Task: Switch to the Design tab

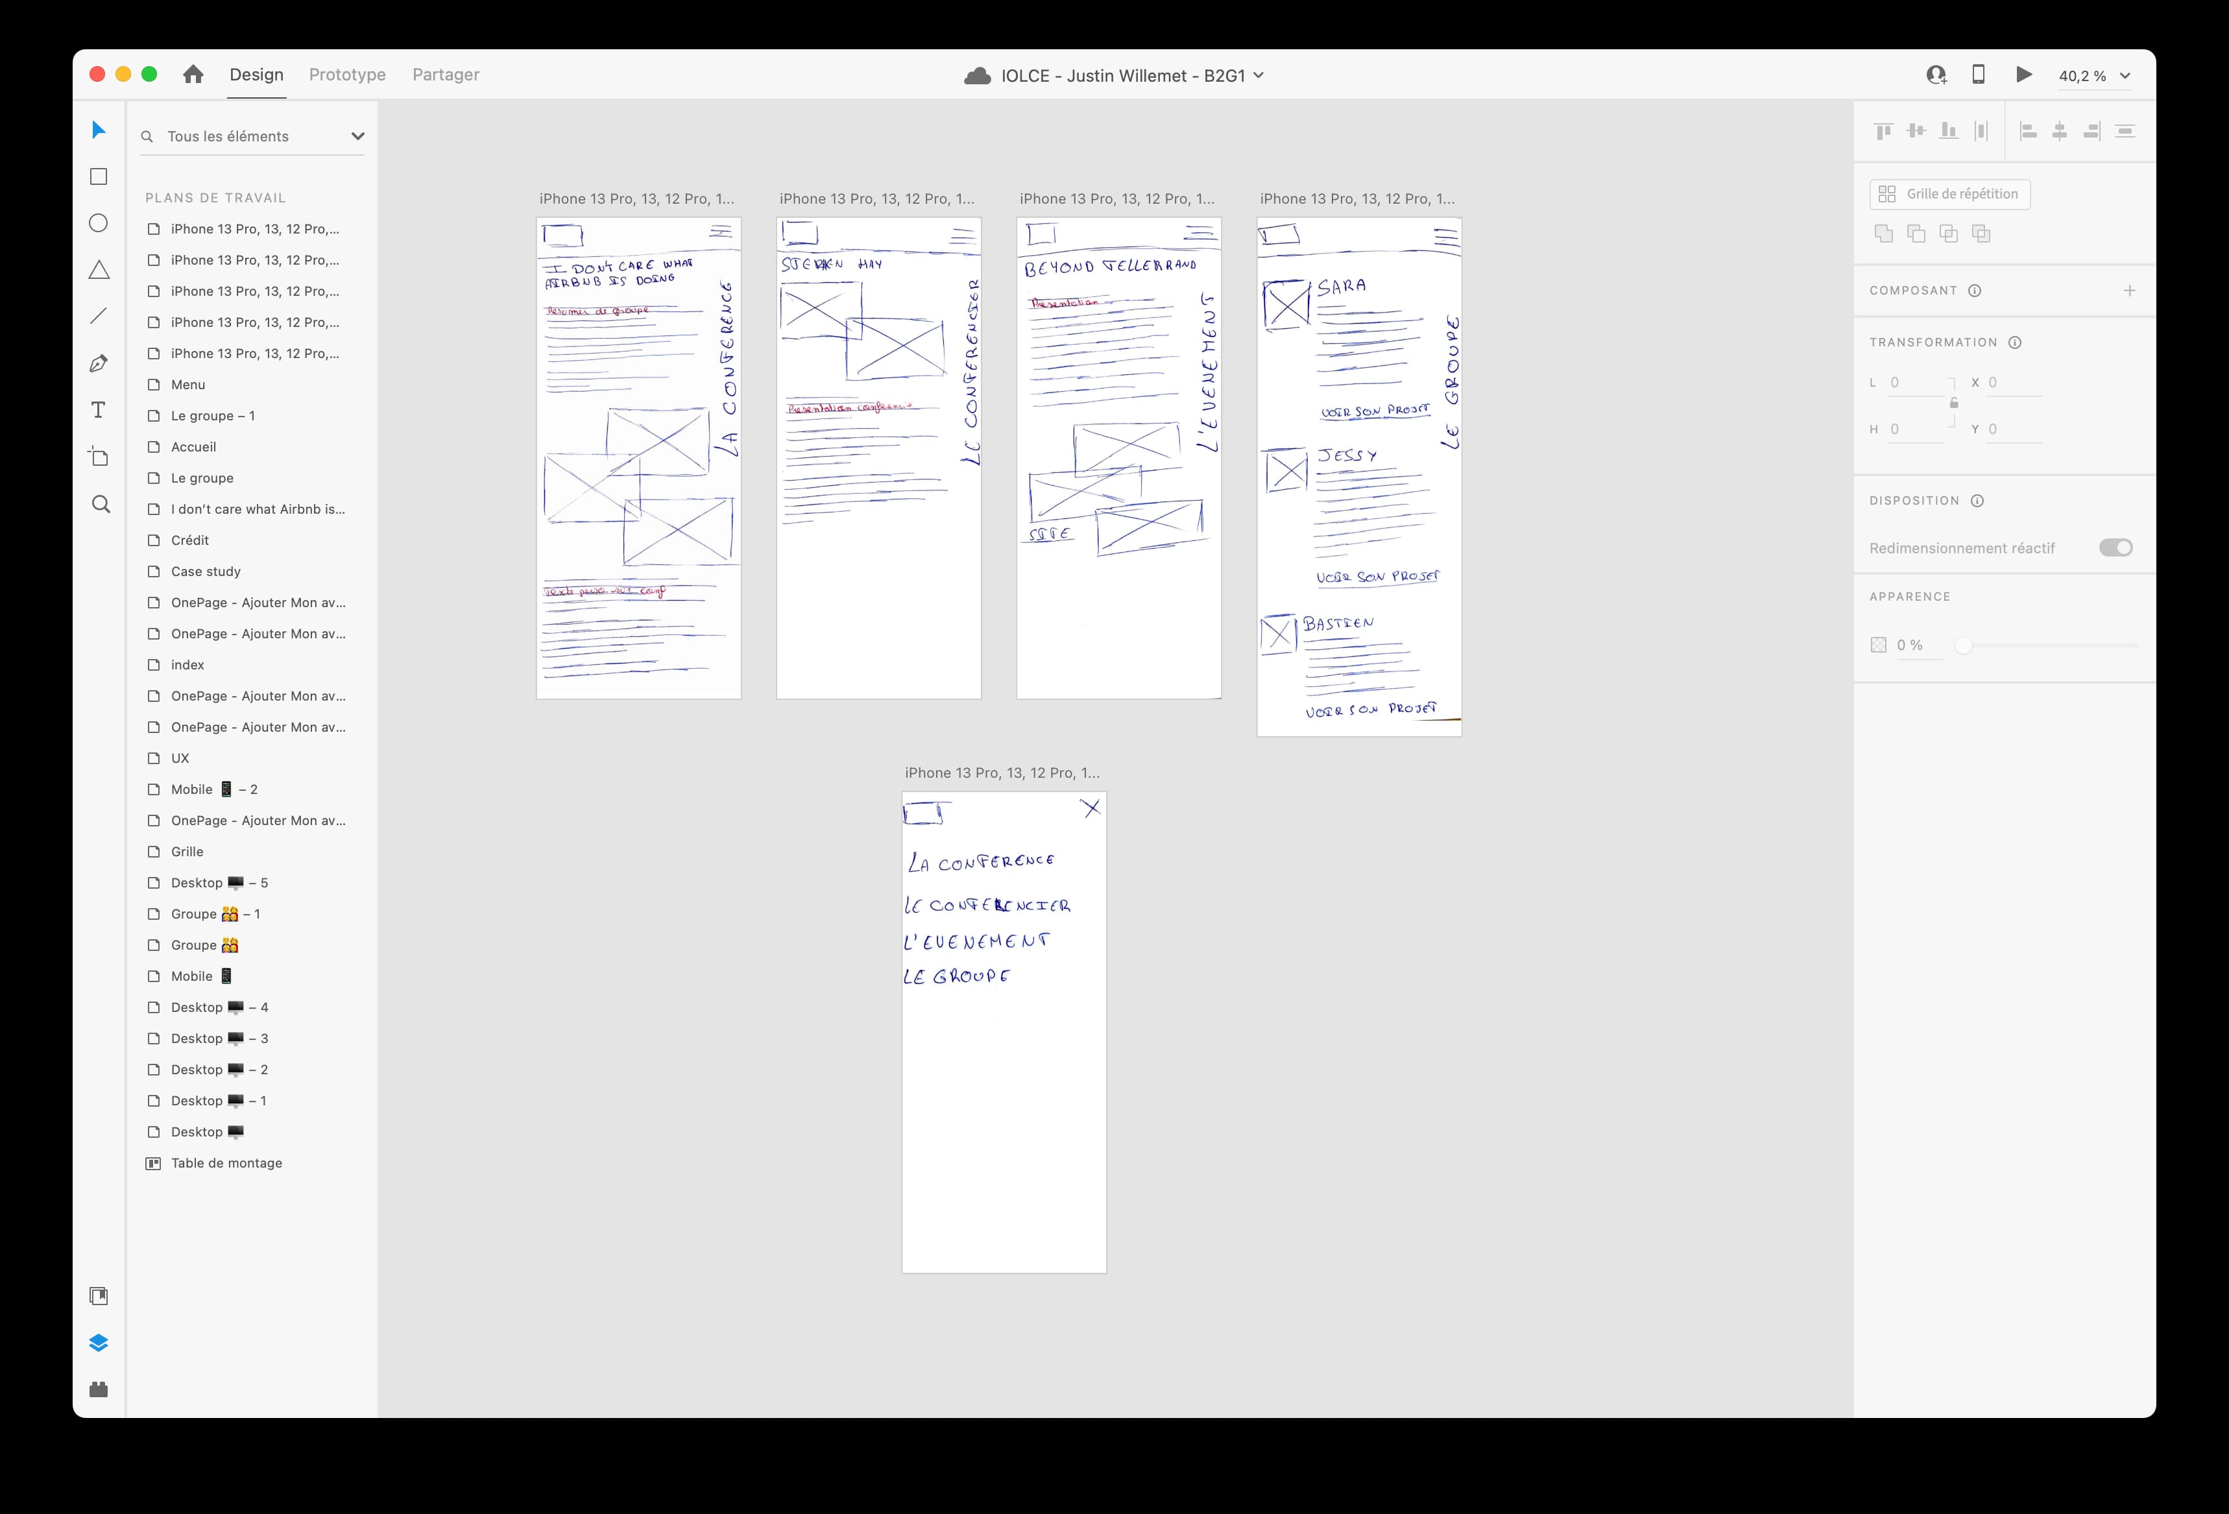Action: [x=256, y=75]
